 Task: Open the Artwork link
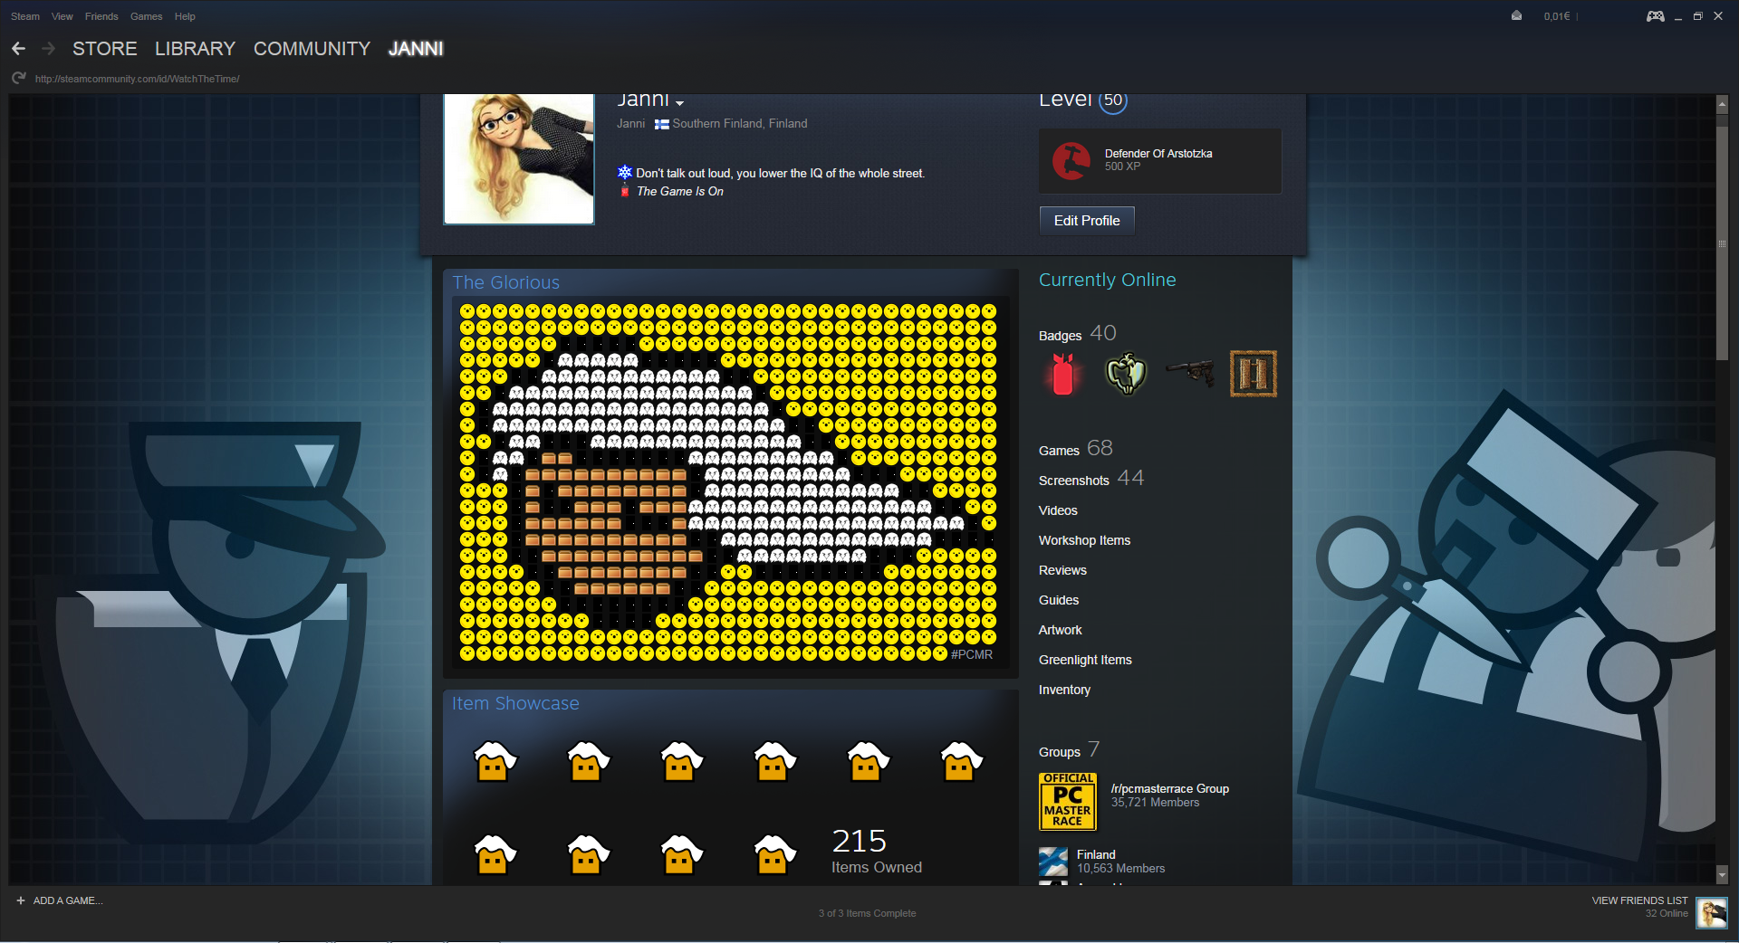1060,630
